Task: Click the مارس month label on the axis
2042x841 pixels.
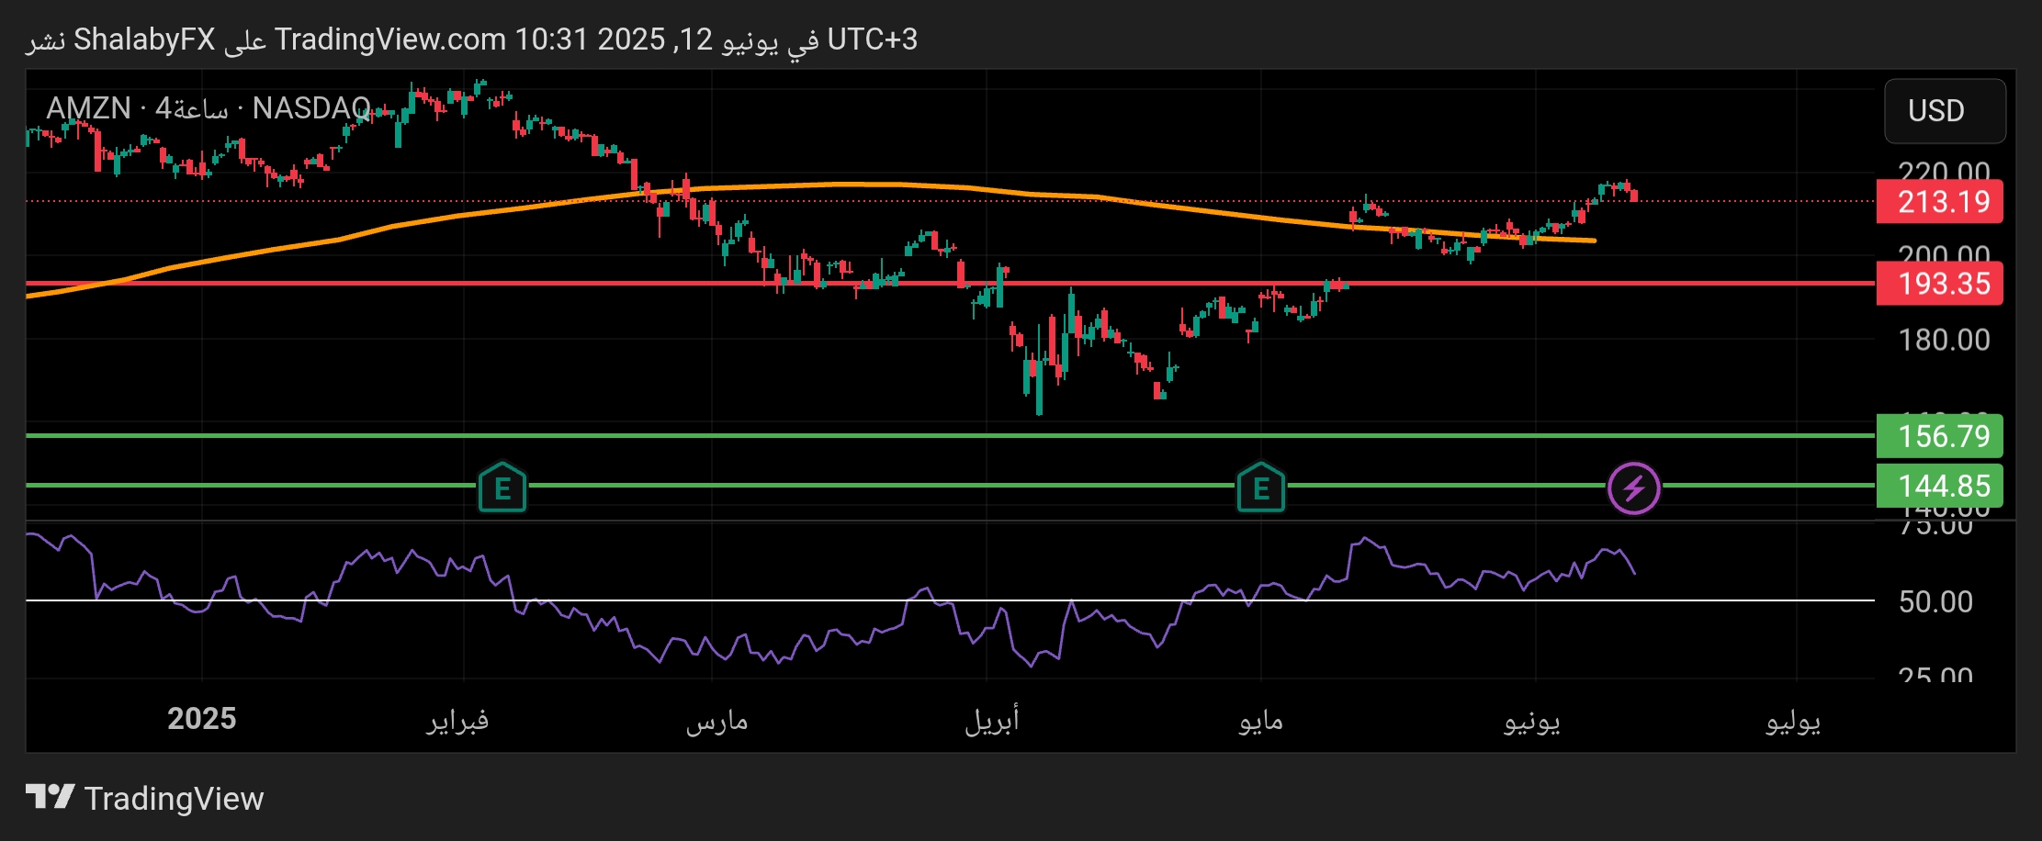Action: click(x=716, y=721)
